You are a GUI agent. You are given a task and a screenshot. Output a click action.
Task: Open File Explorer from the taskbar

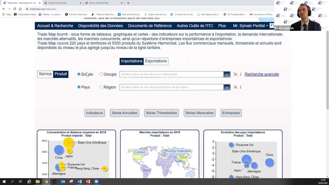tap(38, 182)
